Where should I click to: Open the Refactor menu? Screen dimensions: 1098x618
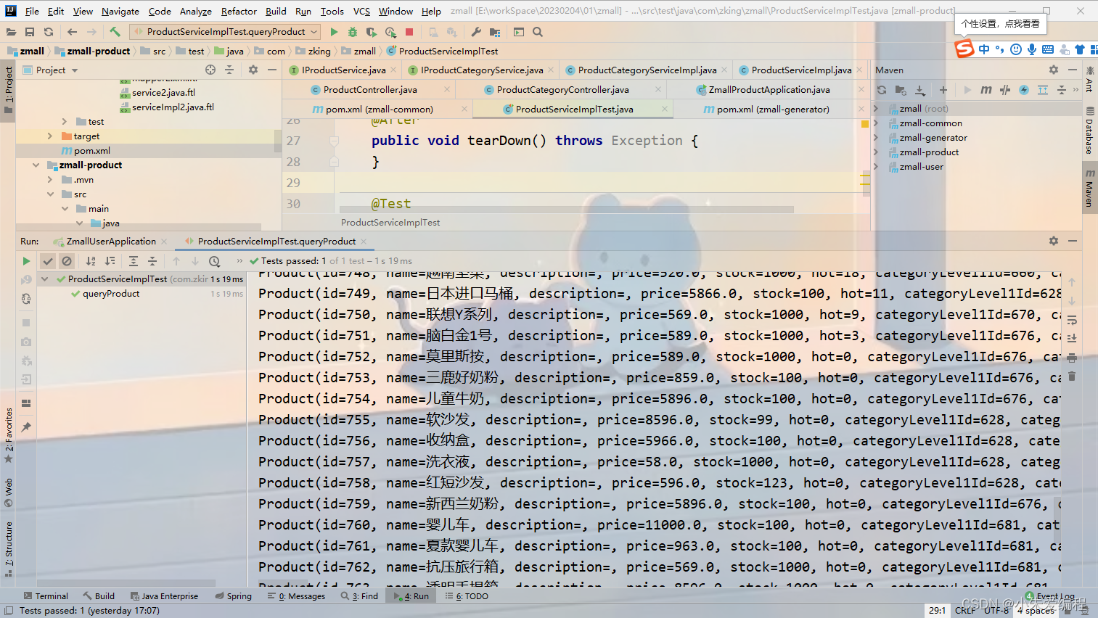[239, 11]
